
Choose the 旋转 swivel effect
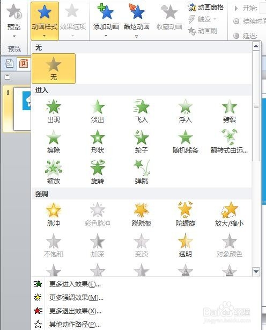pos(98,172)
